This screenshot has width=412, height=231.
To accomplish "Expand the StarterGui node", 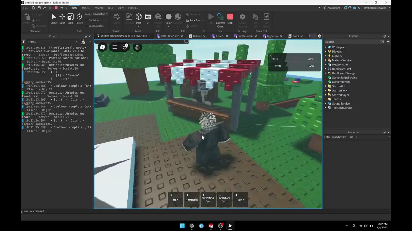I will click(x=325, y=86).
